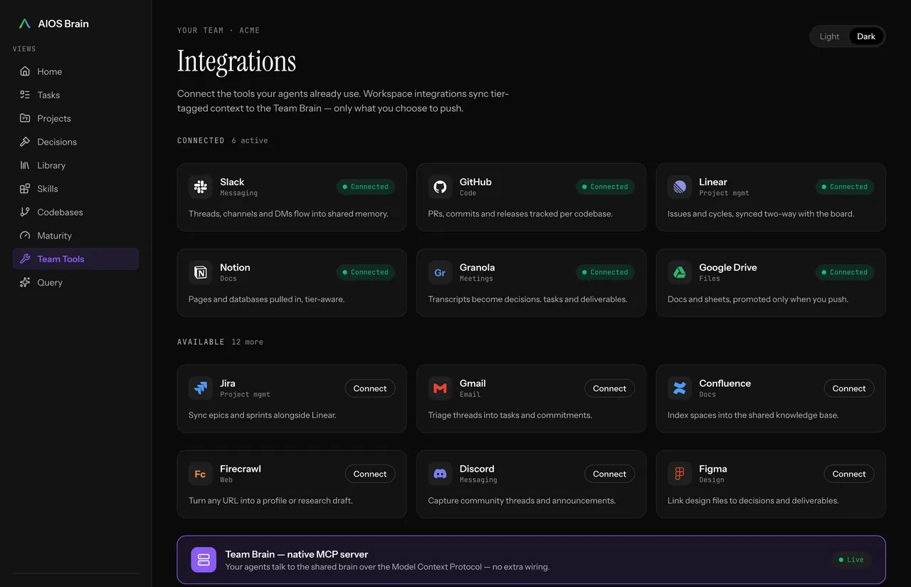
Task: Click the AIOS Brain logo icon
Action: pos(25,24)
